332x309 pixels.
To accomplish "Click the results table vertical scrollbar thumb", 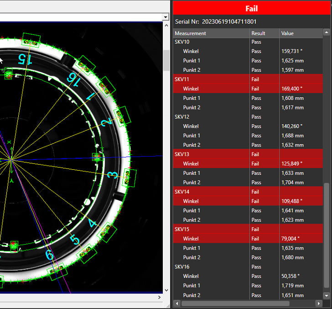I will pyautogui.click(x=326, y=235).
